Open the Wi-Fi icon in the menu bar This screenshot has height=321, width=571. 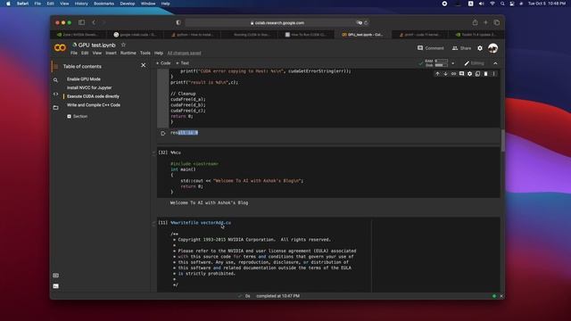pyautogui.click(x=492, y=4)
